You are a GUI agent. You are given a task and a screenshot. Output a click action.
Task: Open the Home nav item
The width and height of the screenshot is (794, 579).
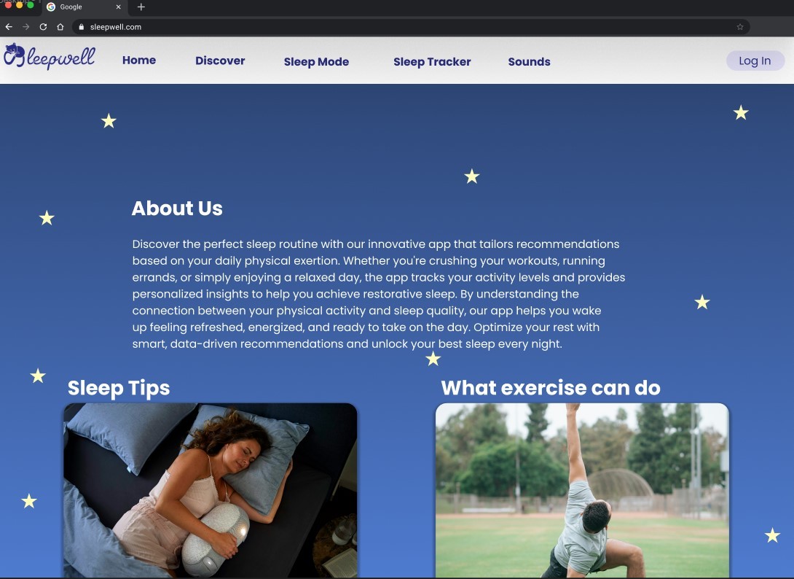[138, 61]
